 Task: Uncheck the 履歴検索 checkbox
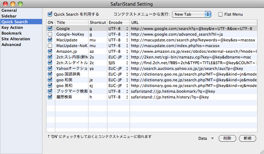click(50, 97)
